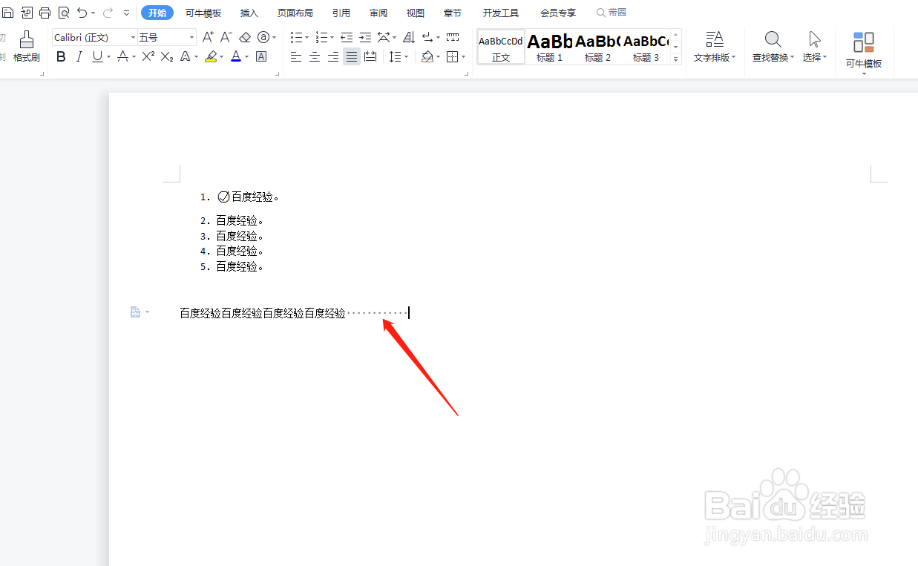The image size is (918, 566).
Task: Toggle Strikethrough formatting
Action: click(122, 56)
